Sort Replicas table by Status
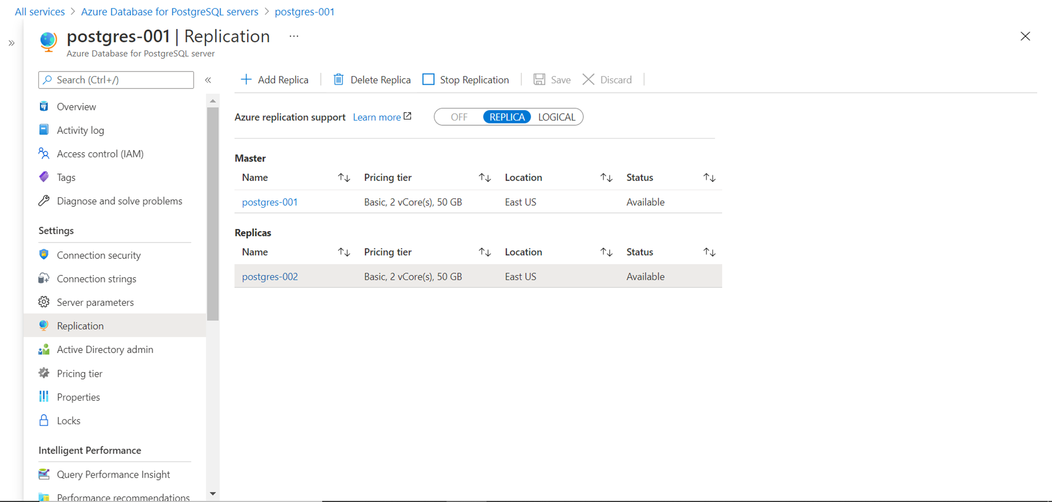This screenshot has height=502, width=1052. tap(710, 253)
